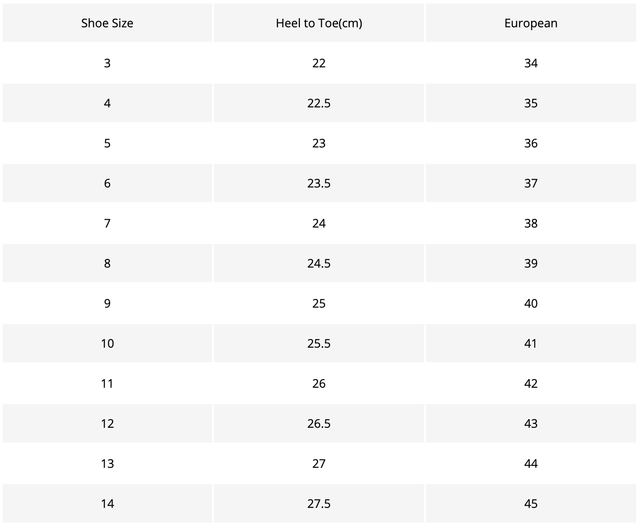Select the 26.5 heel to toe cell
Screen dimensions: 638x527
[x=319, y=424]
